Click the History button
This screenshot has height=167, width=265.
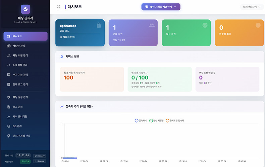pos(40,156)
